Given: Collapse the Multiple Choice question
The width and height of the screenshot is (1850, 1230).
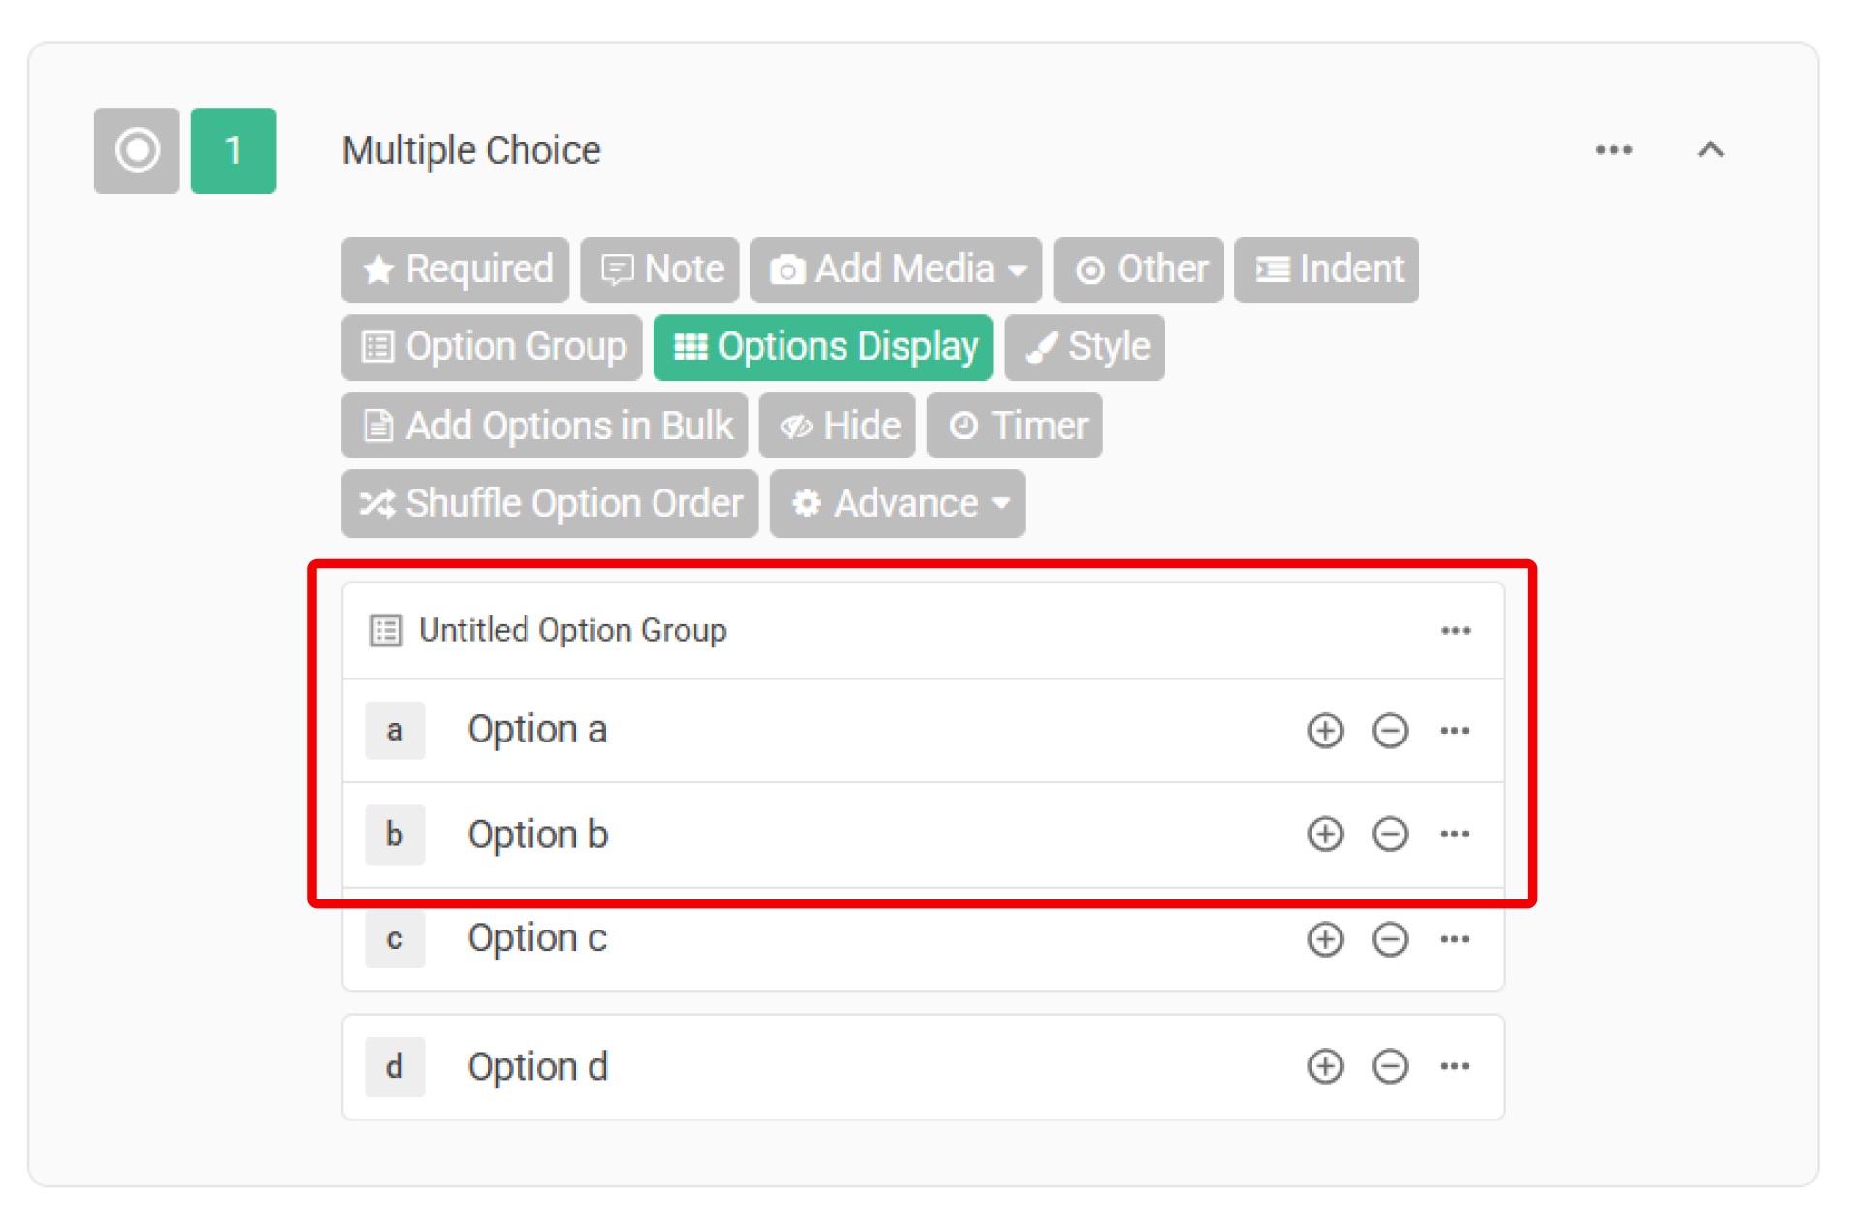Looking at the screenshot, I should point(1711,150).
